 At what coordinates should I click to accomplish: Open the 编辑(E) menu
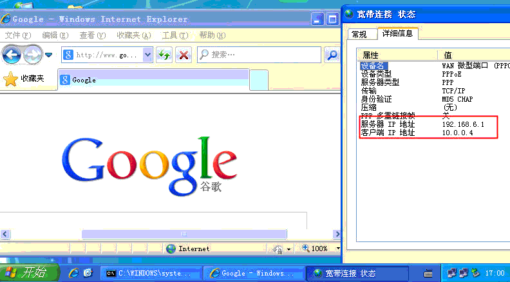[x=55, y=35]
